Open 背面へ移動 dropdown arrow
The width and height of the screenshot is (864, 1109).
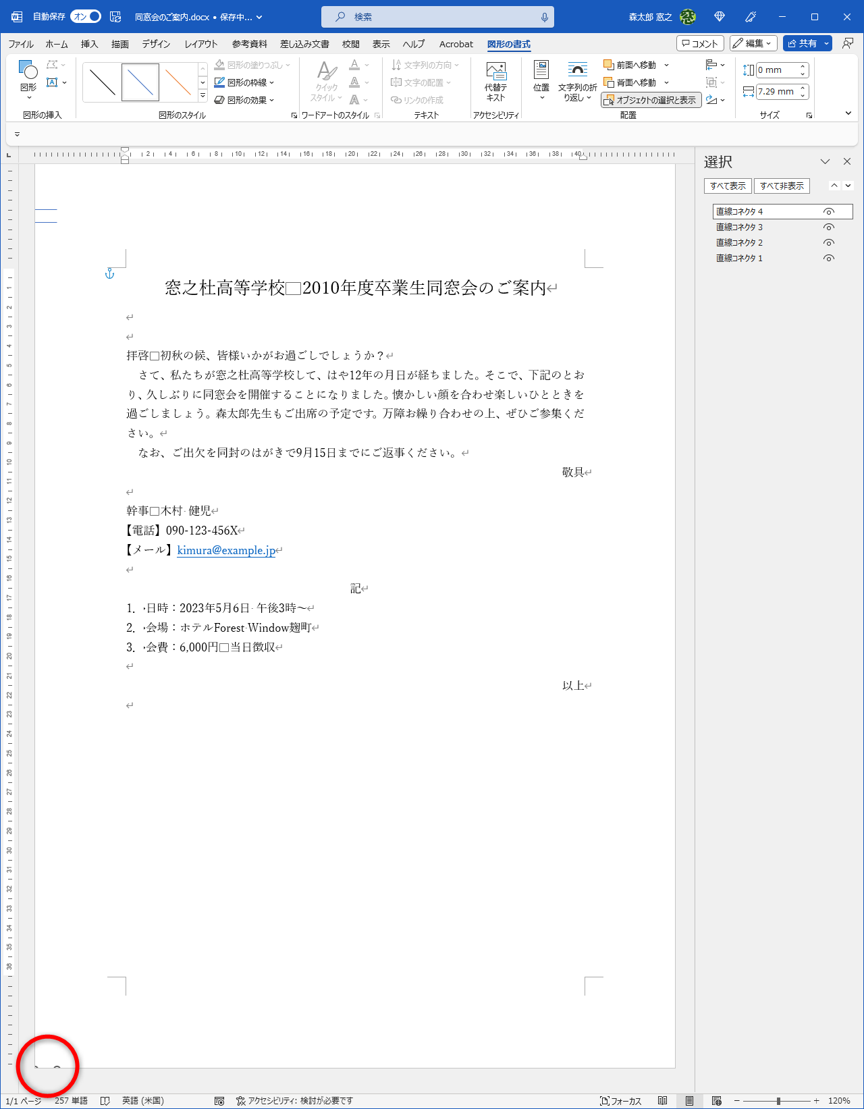click(666, 82)
